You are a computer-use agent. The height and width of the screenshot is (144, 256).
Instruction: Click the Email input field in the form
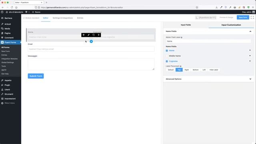click(91, 49)
